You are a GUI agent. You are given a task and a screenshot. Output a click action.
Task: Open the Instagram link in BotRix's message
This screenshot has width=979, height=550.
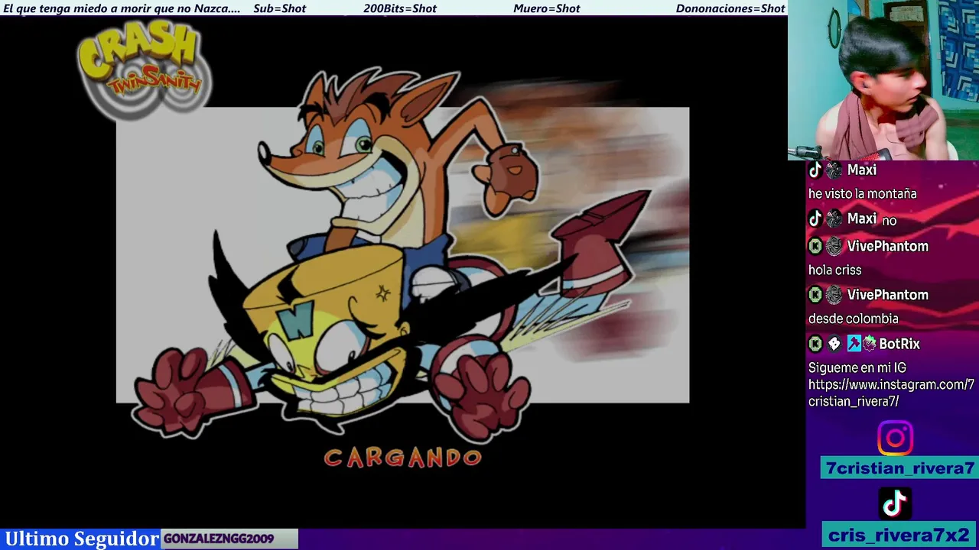[x=891, y=393]
